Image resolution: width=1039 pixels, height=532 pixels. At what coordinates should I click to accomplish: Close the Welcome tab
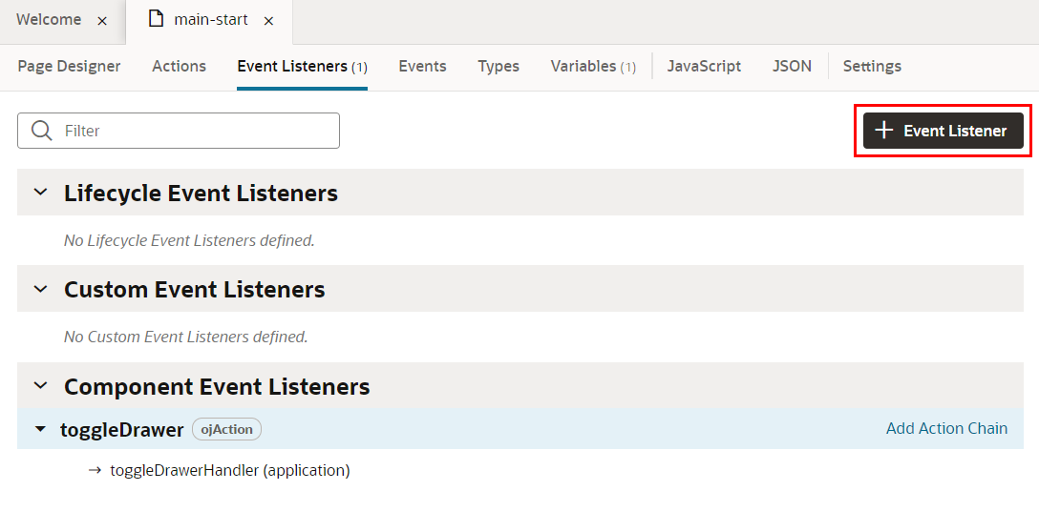[102, 20]
